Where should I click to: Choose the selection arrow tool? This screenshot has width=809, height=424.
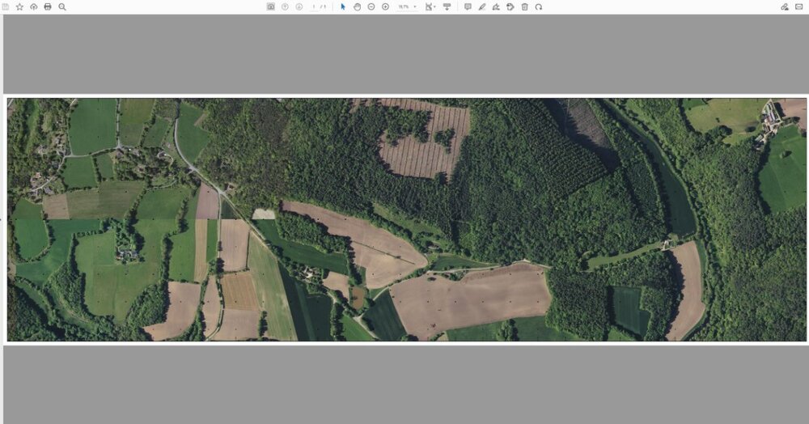[x=343, y=6]
